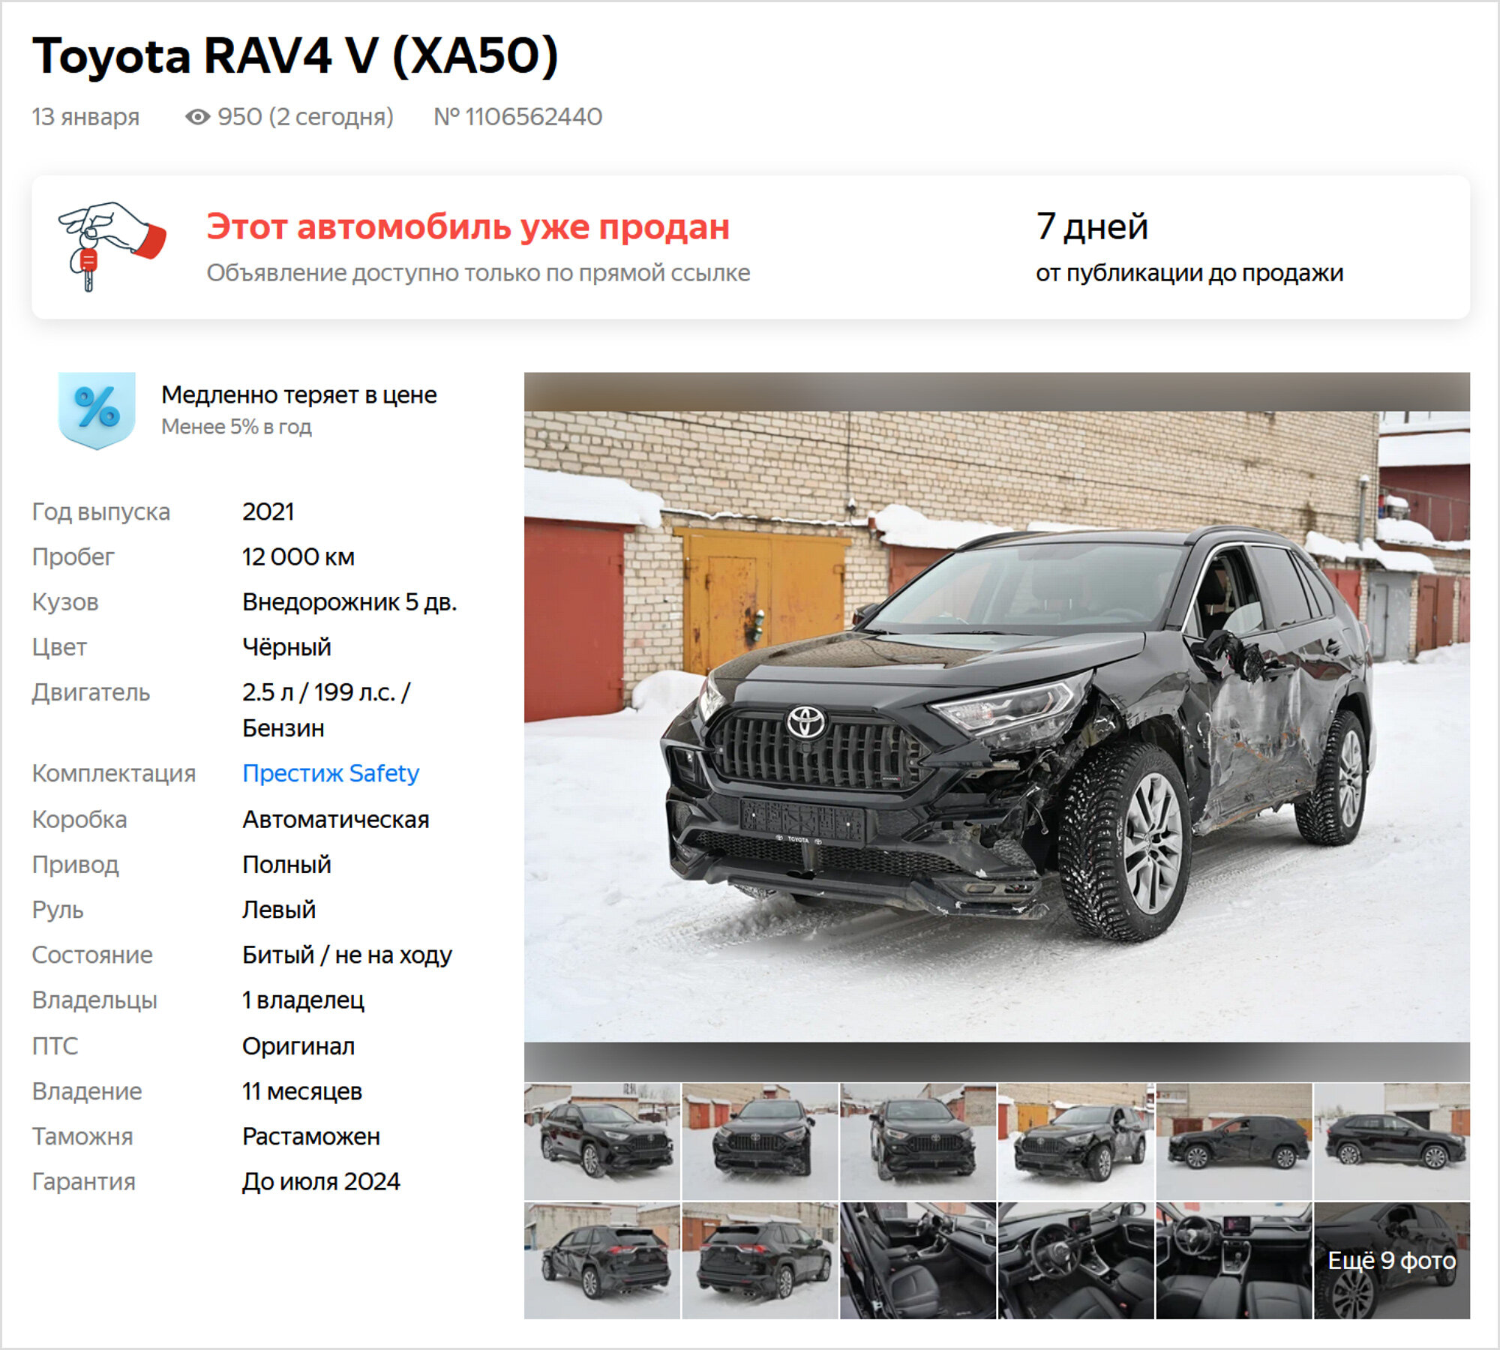Screen dimensions: 1500x1350
Task: Click the year value '2021'
Action: coord(268,511)
